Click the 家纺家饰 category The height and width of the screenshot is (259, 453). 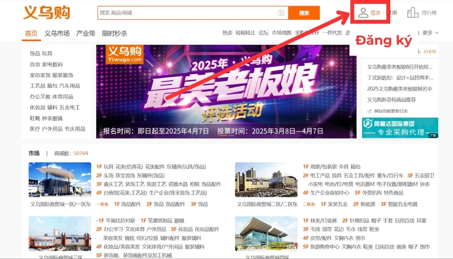click(40, 75)
